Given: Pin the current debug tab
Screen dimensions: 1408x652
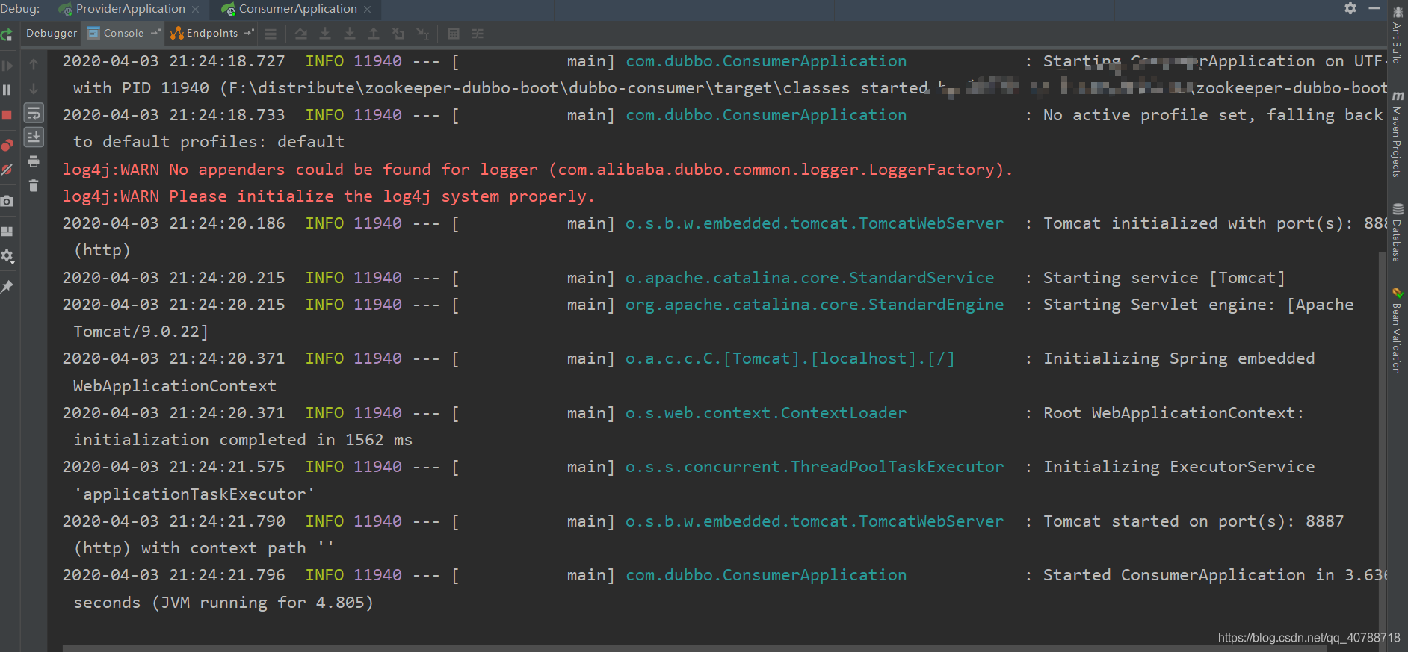Looking at the screenshot, I should (x=7, y=287).
